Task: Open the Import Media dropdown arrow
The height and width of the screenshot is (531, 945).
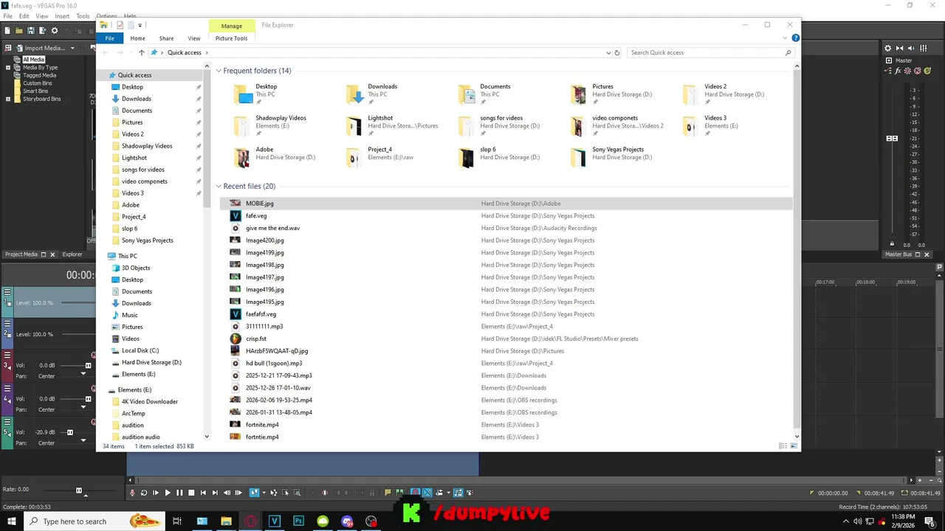Action: [72, 48]
